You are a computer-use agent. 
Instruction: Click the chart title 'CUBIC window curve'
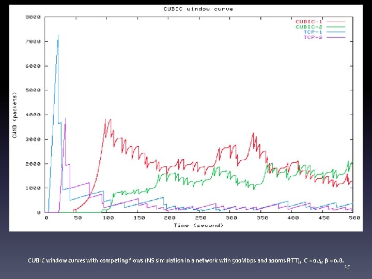[x=198, y=9]
